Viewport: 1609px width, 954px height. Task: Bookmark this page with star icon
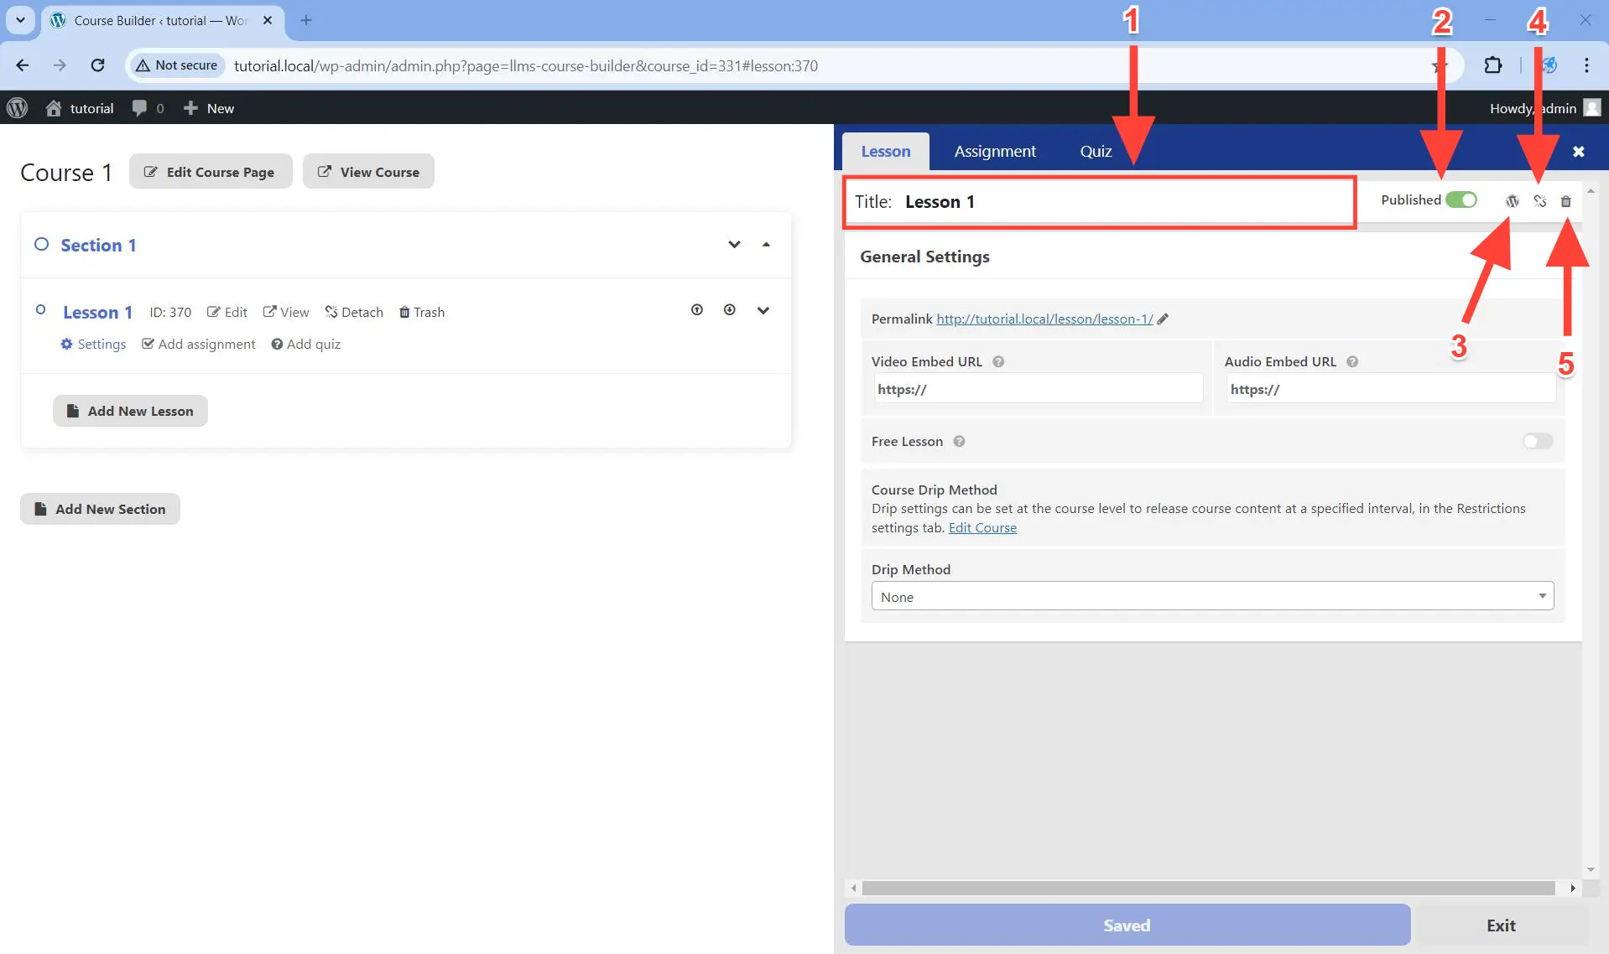pos(1440,65)
